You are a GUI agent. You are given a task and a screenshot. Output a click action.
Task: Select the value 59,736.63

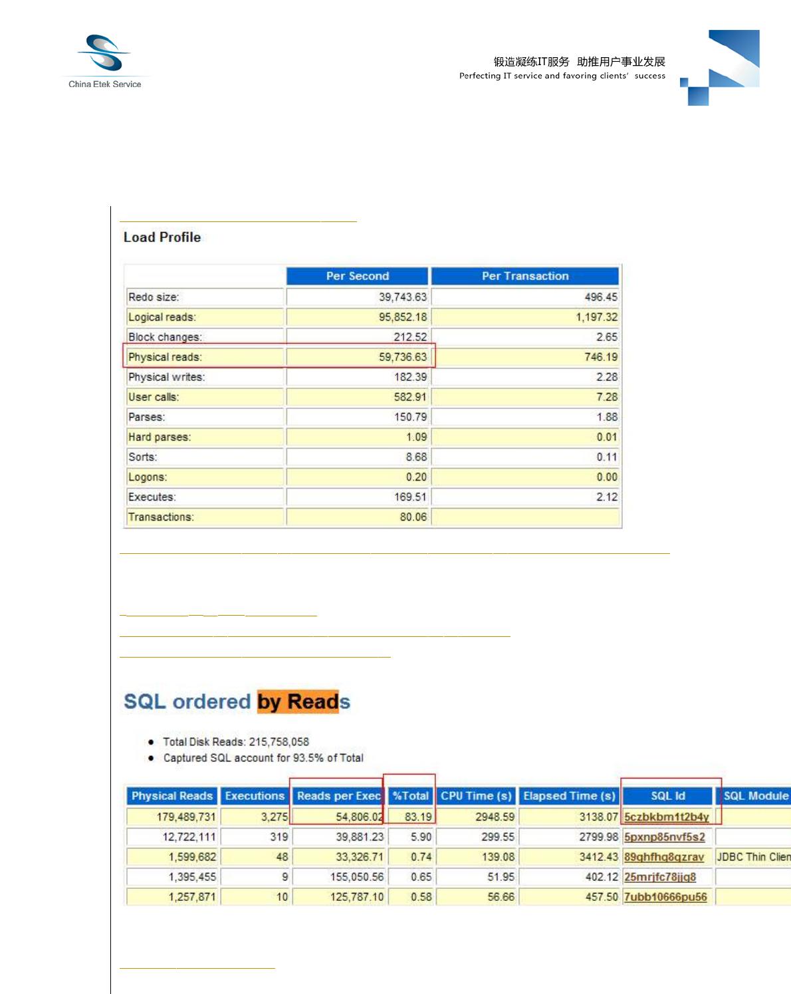click(403, 357)
